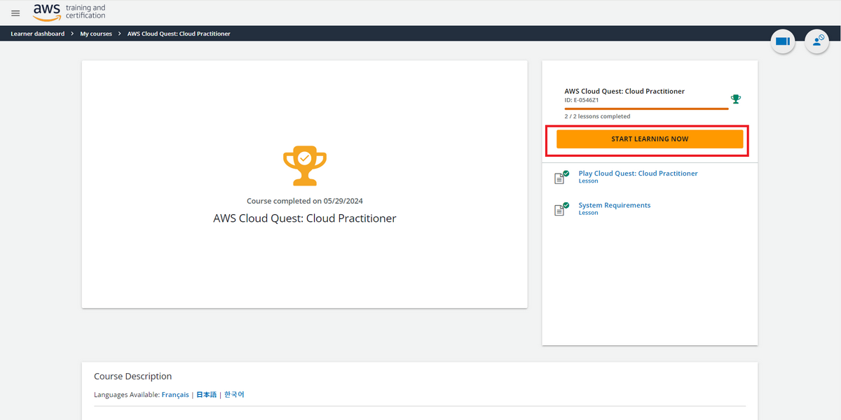Open the hamburger navigation menu

pyautogui.click(x=15, y=13)
